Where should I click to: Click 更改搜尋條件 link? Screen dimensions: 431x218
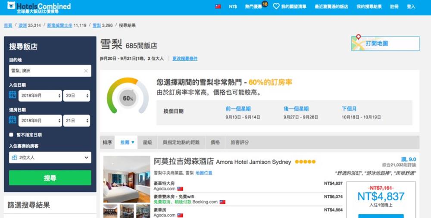pyautogui.click(x=185, y=59)
